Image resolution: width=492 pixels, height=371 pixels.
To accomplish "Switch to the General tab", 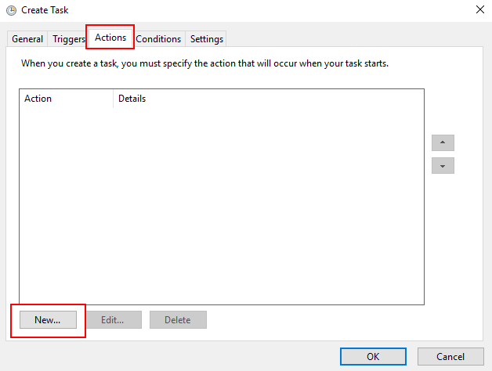I will tap(27, 39).
